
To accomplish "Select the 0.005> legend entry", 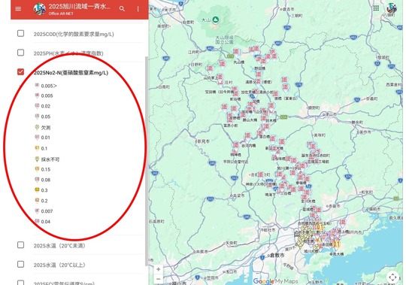I will [x=46, y=86].
